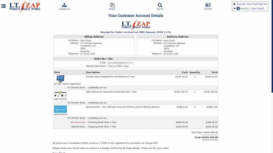Open the hamburger sidebar menu icon
The image size is (273, 153).
pyautogui.click(x=3, y=6)
